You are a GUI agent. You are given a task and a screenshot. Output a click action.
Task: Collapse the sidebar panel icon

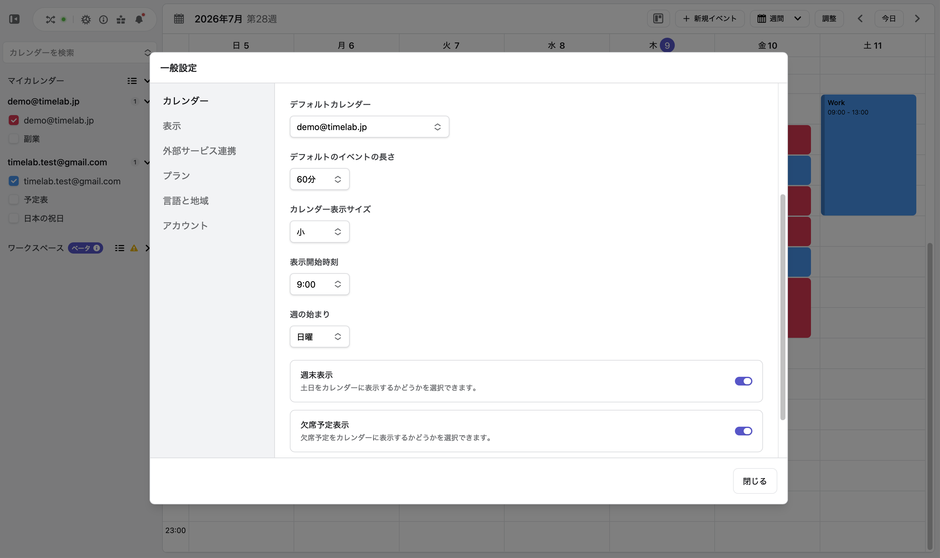(x=14, y=19)
